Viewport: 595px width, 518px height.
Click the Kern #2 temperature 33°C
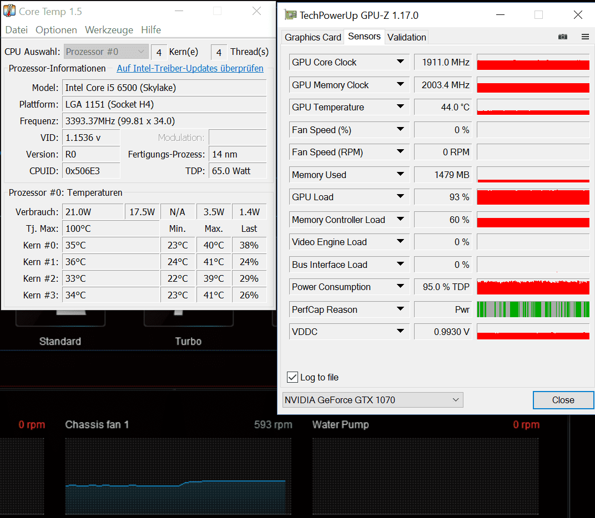click(111, 279)
